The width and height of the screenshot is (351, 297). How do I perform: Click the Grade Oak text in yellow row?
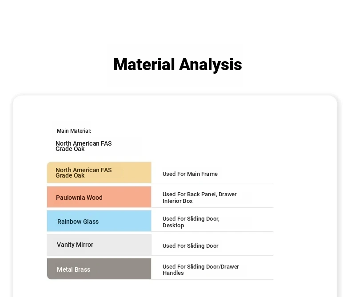(x=70, y=175)
